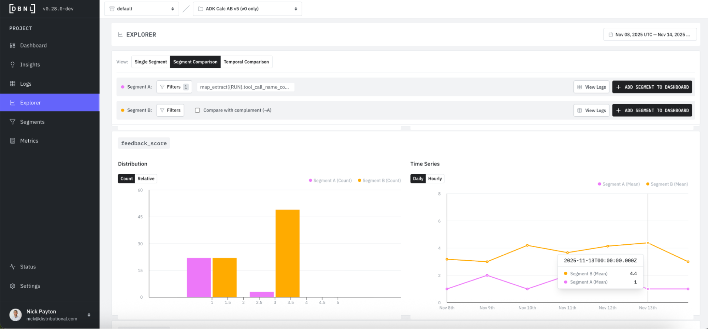Viewport: 708px width, 329px height.
Task: Click the Settings gear icon
Action: (x=12, y=286)
